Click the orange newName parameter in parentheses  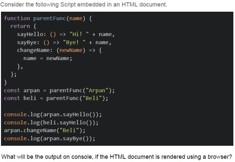pyautogui.click(x=71, y=50)
